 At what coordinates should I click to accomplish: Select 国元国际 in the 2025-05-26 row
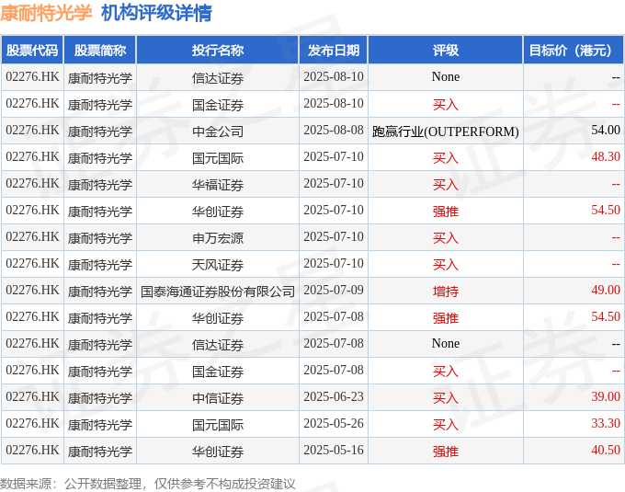pyautogui.click(x=218, y=425)
